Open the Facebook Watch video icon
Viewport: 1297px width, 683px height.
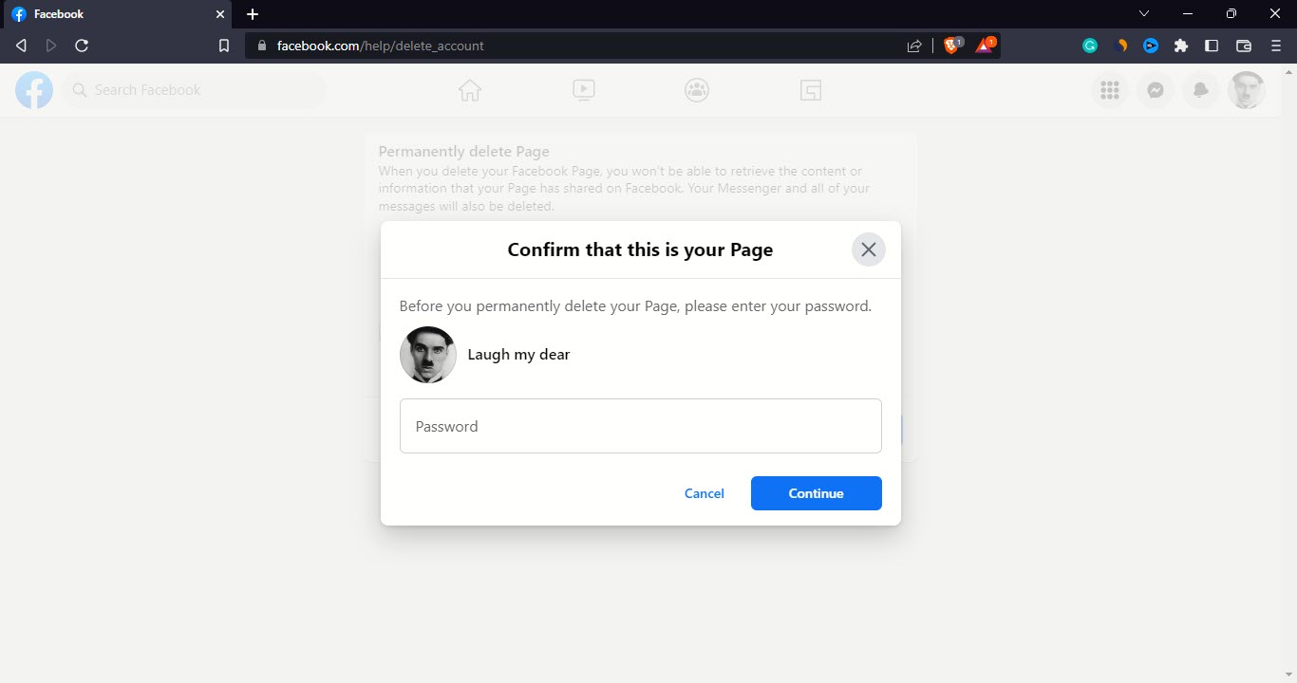pos(584,90)
